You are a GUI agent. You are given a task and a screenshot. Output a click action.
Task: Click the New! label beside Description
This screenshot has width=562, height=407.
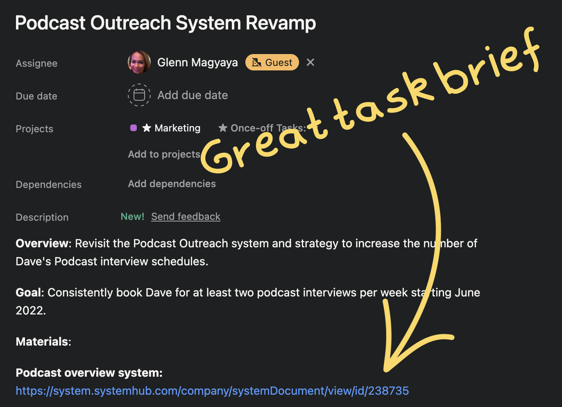pyautogui.click(x=132, y=216)
